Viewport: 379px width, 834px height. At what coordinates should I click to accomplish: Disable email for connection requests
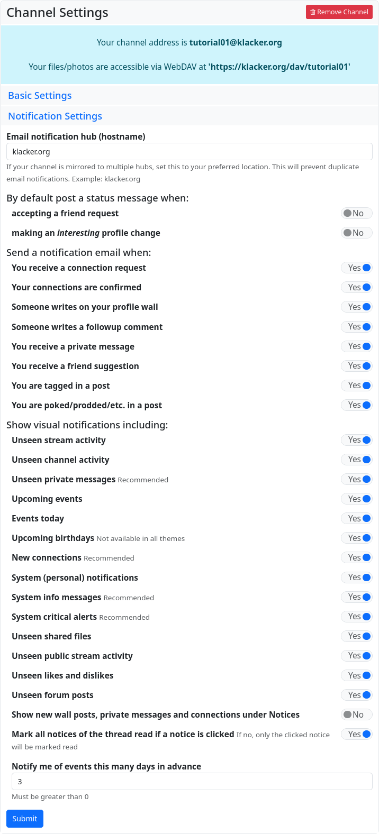pos(356,268)
